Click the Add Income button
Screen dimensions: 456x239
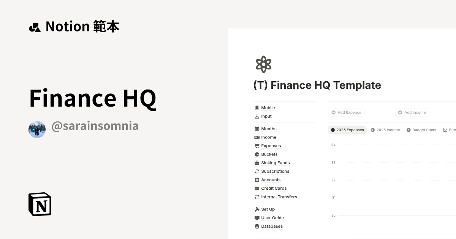pos(412,112)
